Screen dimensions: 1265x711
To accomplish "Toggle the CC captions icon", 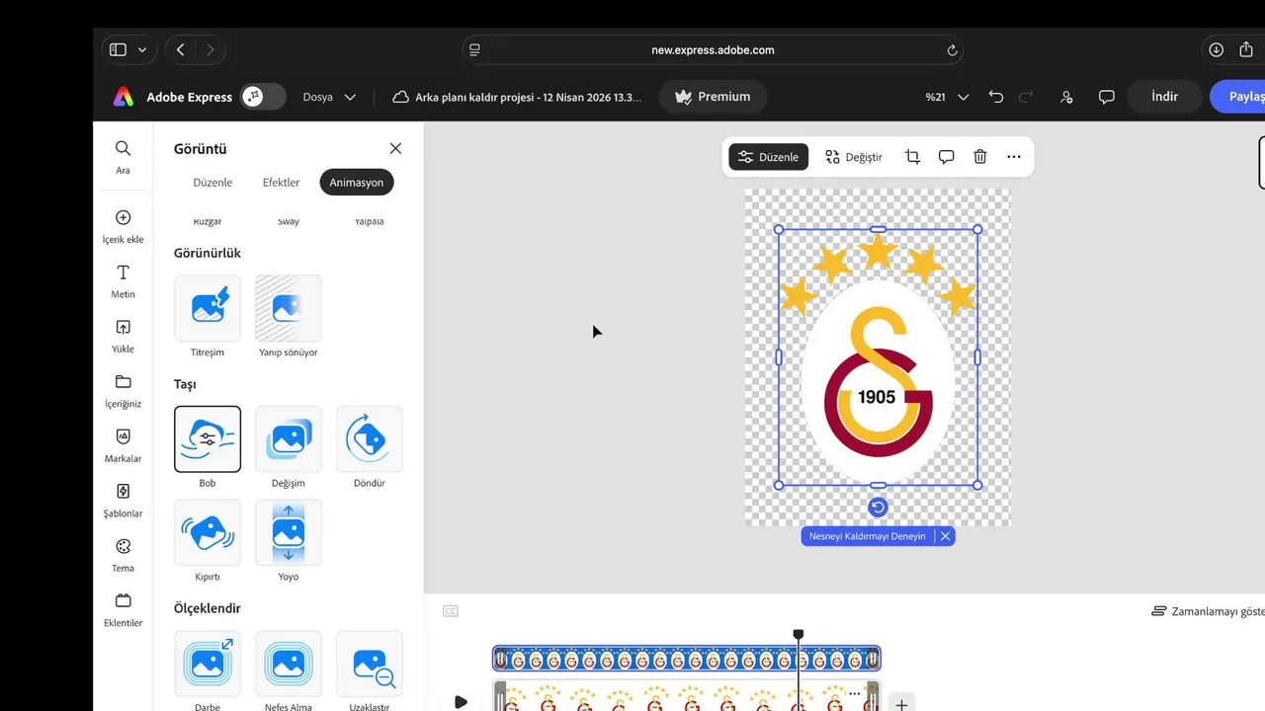I will click(x=451, y=611).
